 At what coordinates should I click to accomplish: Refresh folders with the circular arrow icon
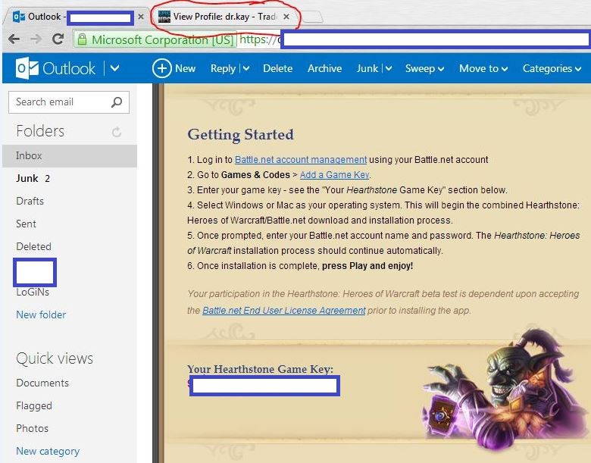(x=117, y=132)
